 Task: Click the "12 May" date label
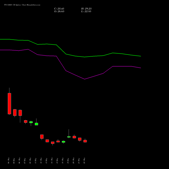pyautogui.click(x=41, y=161)
